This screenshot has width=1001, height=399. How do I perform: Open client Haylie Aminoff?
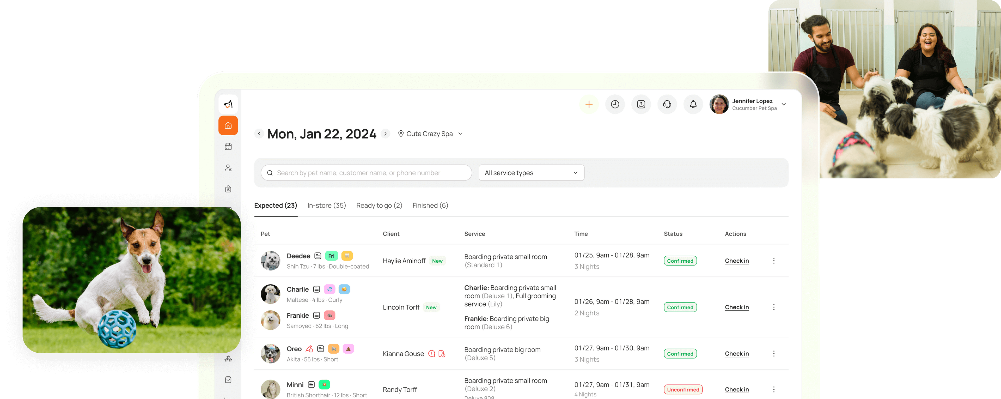404,261
